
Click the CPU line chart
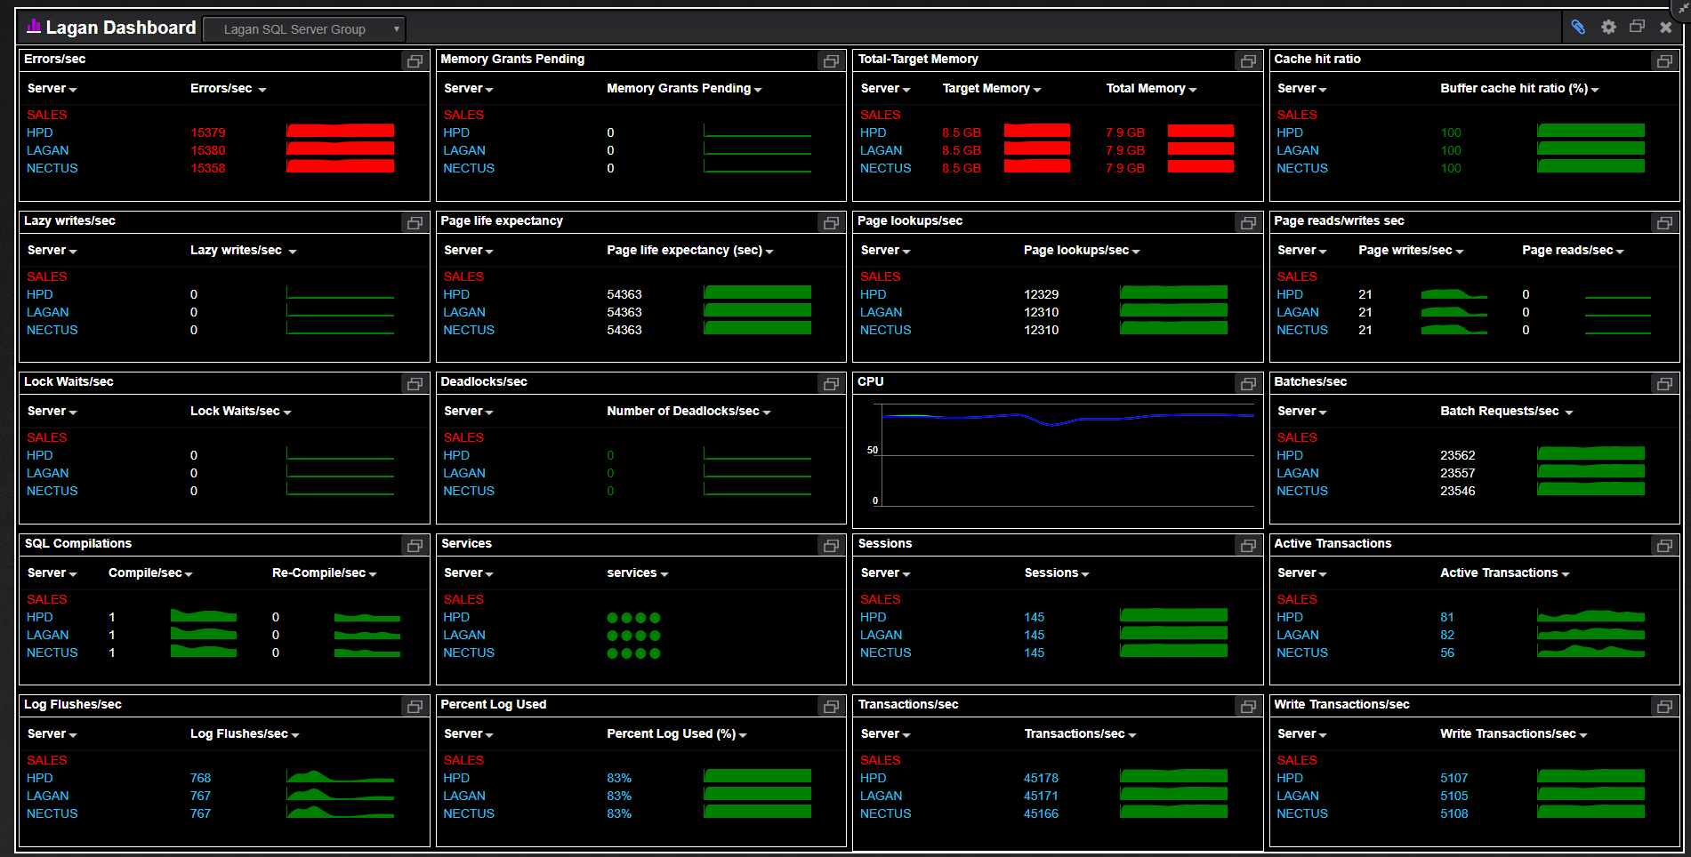pos(1066,455)
